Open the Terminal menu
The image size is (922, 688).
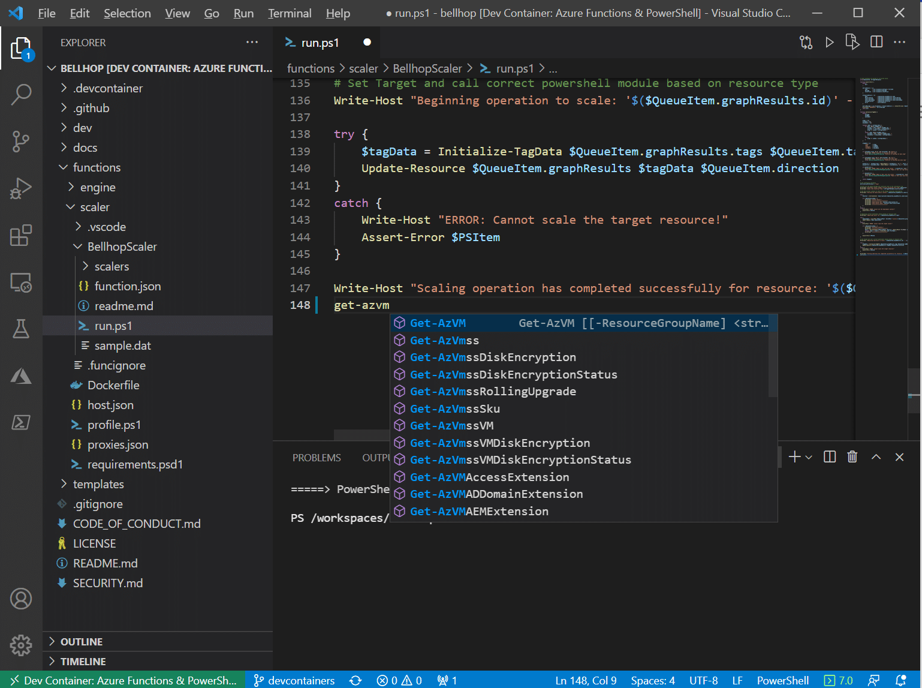click(x=290, y=13)
